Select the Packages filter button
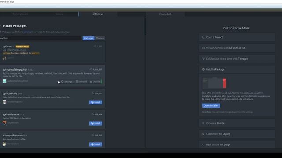282x158 pixels. [89, 38]
